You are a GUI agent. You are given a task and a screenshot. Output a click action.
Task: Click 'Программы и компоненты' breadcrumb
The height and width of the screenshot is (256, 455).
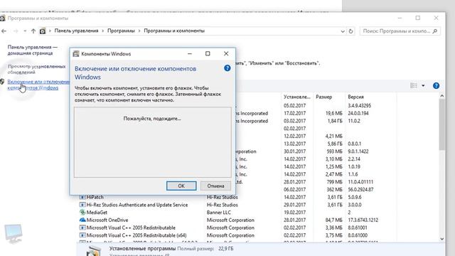[x=174, y=31]
